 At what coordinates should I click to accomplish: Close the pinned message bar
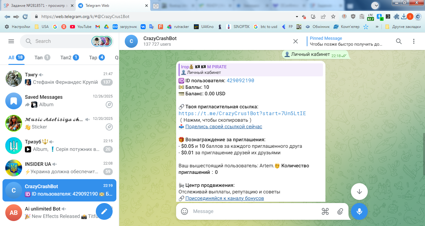[296, 41]
